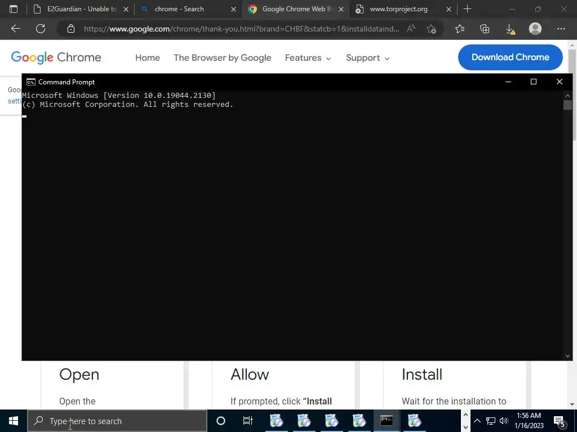This screenshot has width=577, height=432.
Task: Go back to the previous page
Action: click(x=15, y=29)
